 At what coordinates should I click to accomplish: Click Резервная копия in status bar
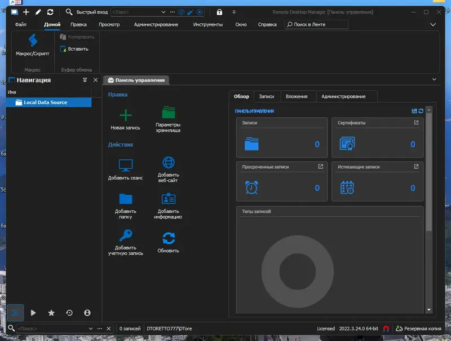click(x=419, y=328)
